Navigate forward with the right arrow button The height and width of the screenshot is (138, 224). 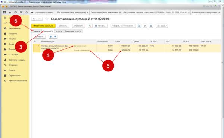[x=40, y=19]
